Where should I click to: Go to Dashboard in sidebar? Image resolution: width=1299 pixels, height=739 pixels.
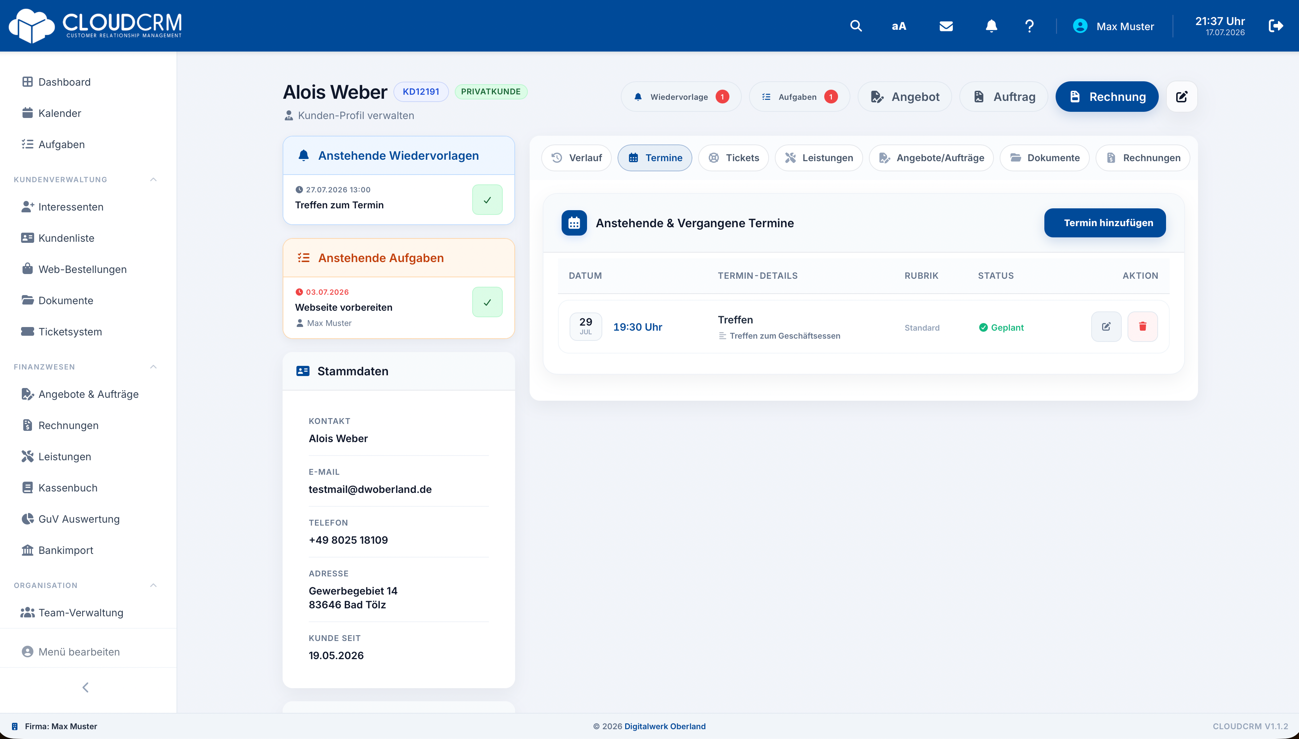tap(65, 82)
